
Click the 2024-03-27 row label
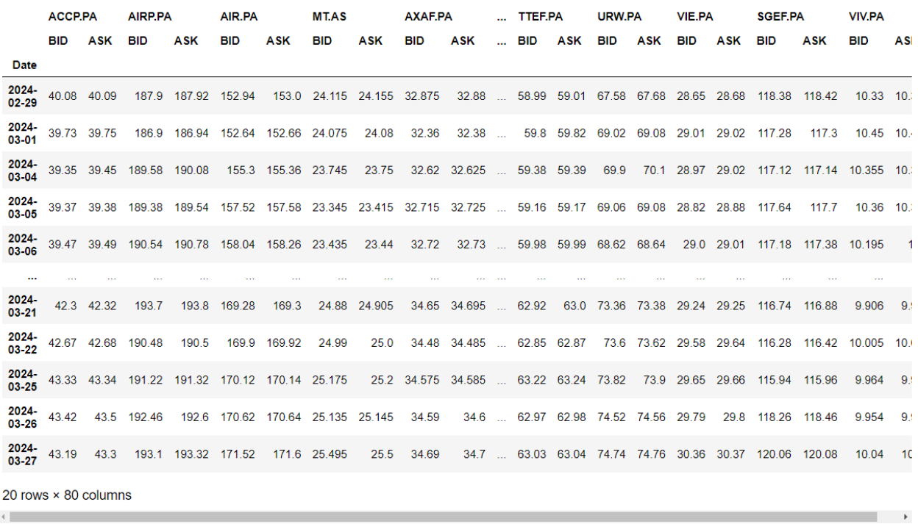tap(23, 453)
